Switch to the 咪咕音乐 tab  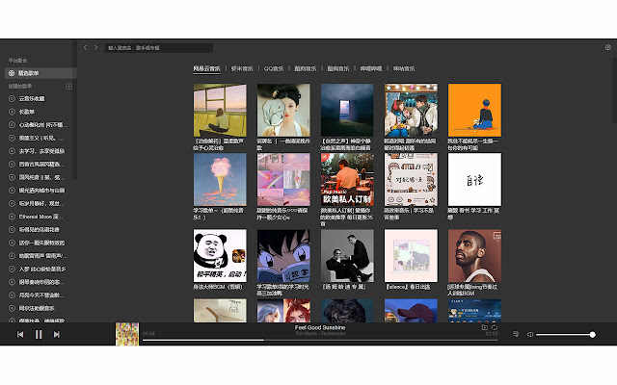[x=404, y=68]
